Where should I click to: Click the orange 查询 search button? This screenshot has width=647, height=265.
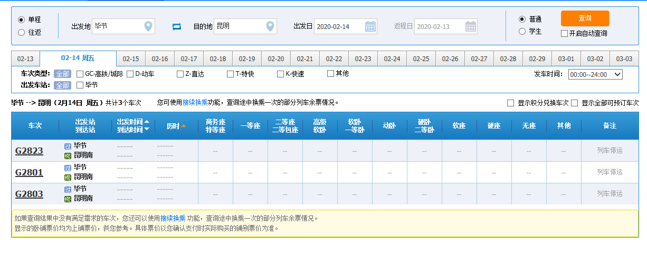pos(585,18)
